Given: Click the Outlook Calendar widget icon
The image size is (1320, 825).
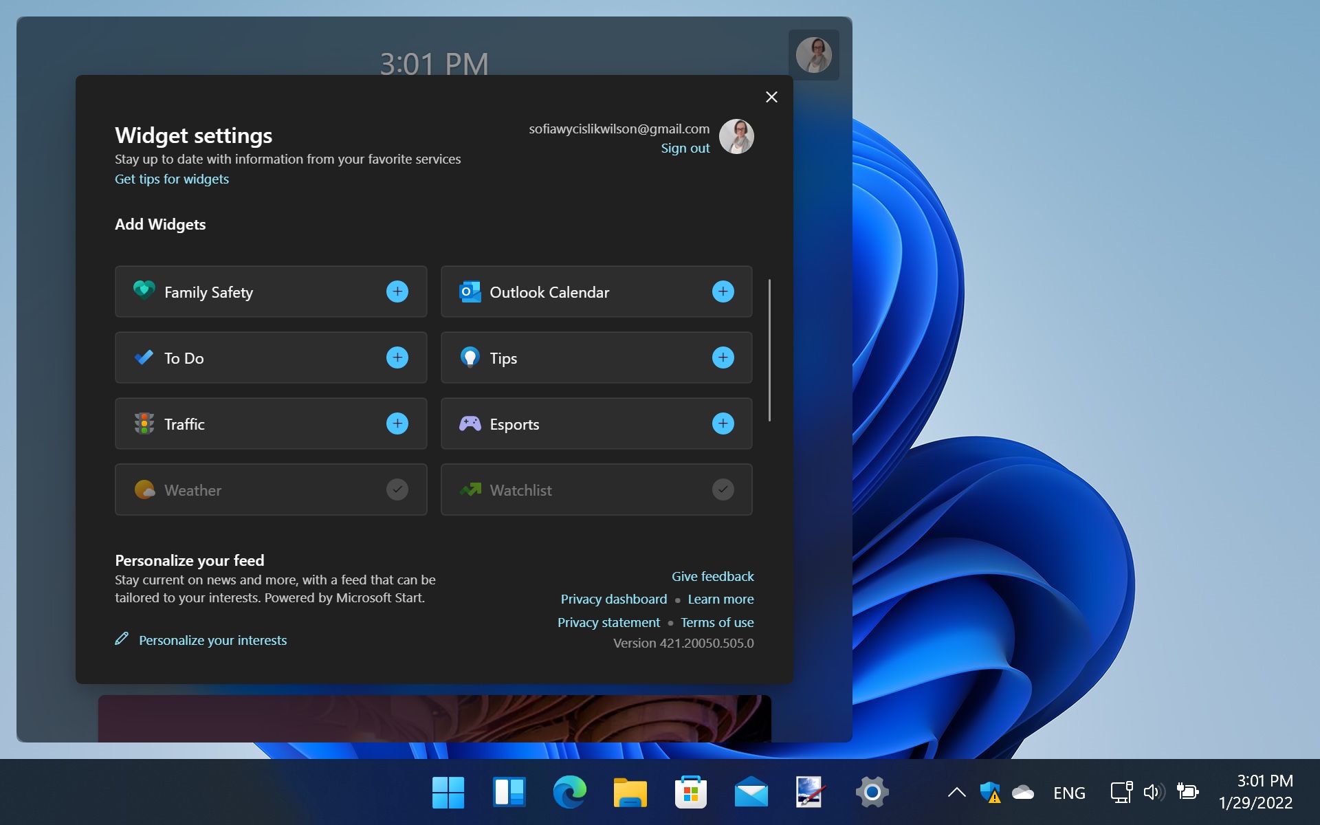Looking at the screenshot, I should click(468, 291).
